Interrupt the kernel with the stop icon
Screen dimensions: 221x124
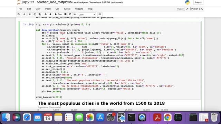(65, 14)
